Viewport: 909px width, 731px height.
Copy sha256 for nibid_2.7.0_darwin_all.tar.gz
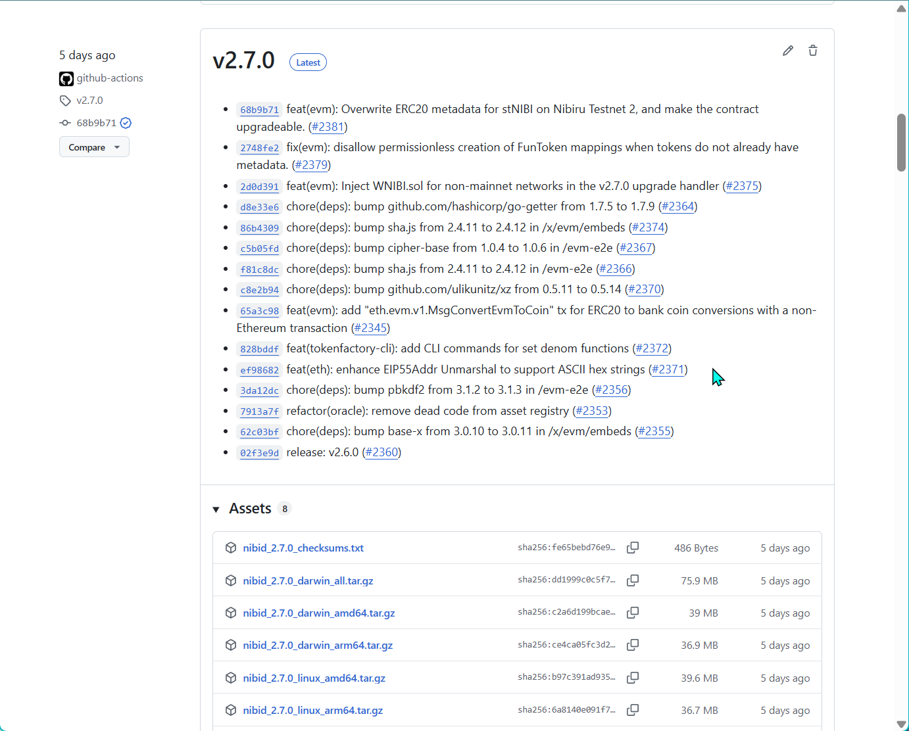pyautogui.click(x=633, y=580)
